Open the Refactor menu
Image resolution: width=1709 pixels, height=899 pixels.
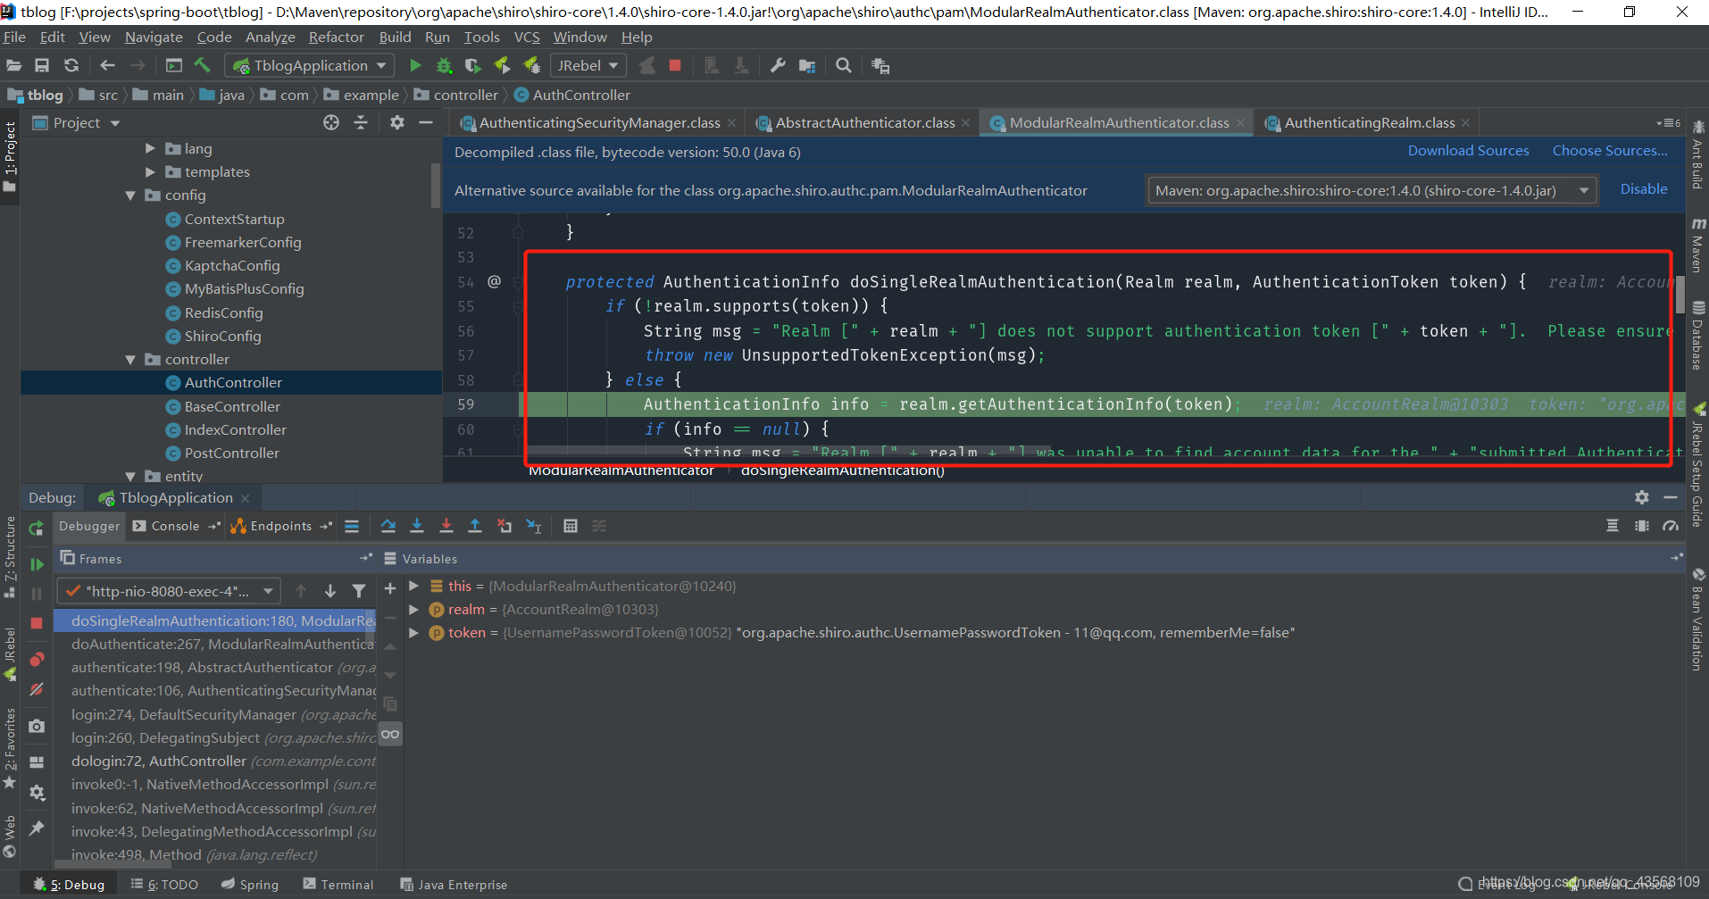coord(336,37)
